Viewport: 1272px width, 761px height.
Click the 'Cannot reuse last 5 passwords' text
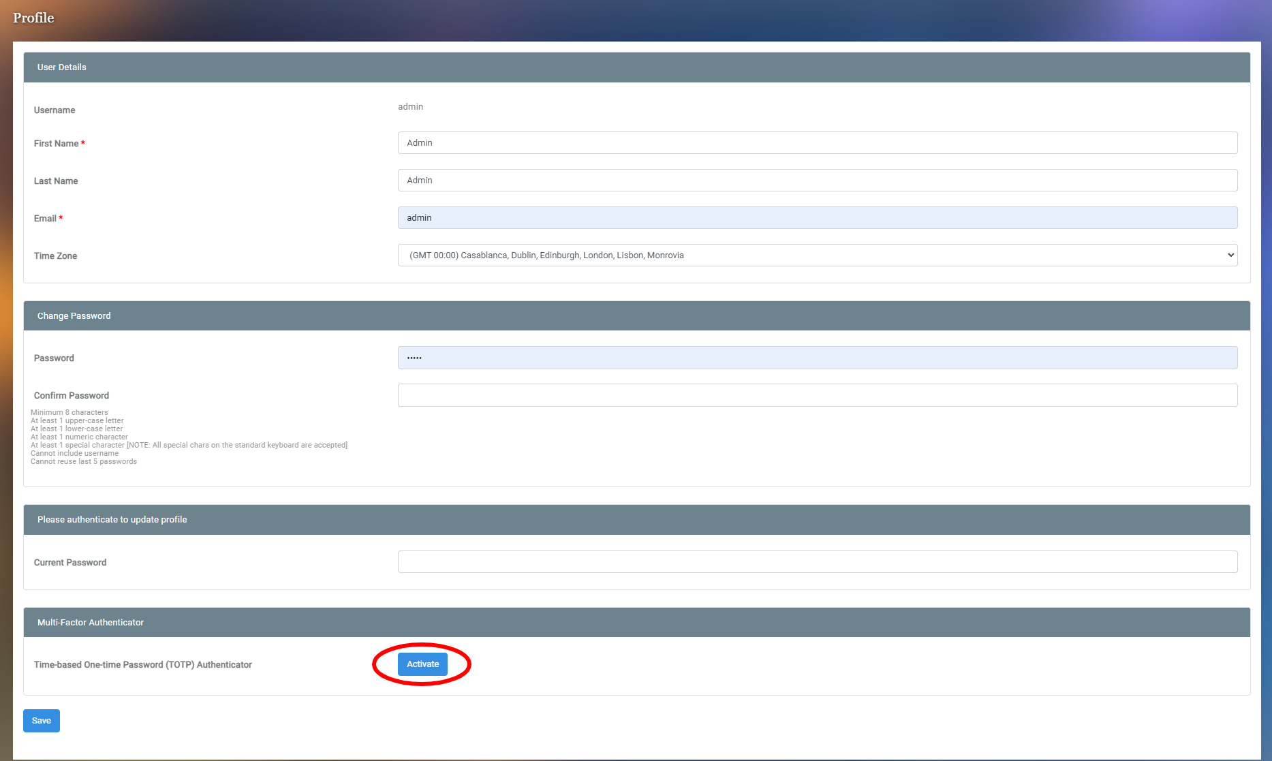(x=84, y=461)
